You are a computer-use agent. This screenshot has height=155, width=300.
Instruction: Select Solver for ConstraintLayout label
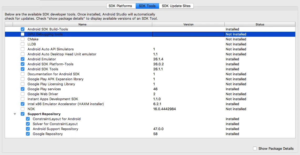pyautogui.click(x=55, y=124)
